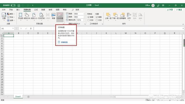Add a new sheet with plus button
This screenshot has height=104, width=185.
point(28,97)
